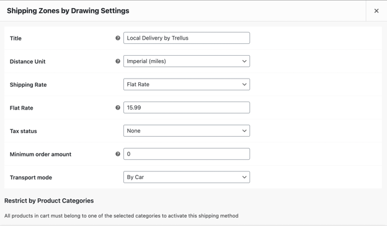Viewport: 387px width, 226px height.
Task: Close the Shipping Zones settings dialog
Action: (x=376, y=11)
